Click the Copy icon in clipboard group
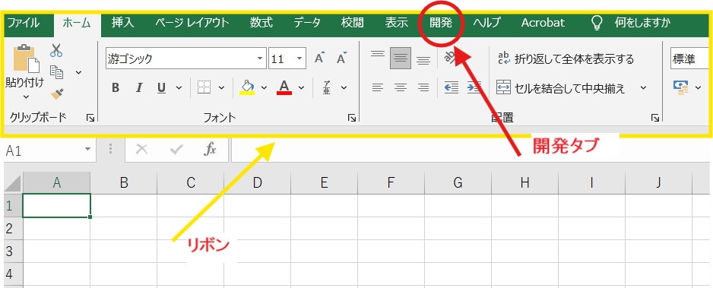 coord(56,72)
